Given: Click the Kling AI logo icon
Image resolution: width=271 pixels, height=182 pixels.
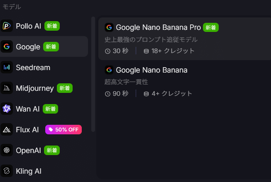Looking at the screenshot, I should [7, 171].
